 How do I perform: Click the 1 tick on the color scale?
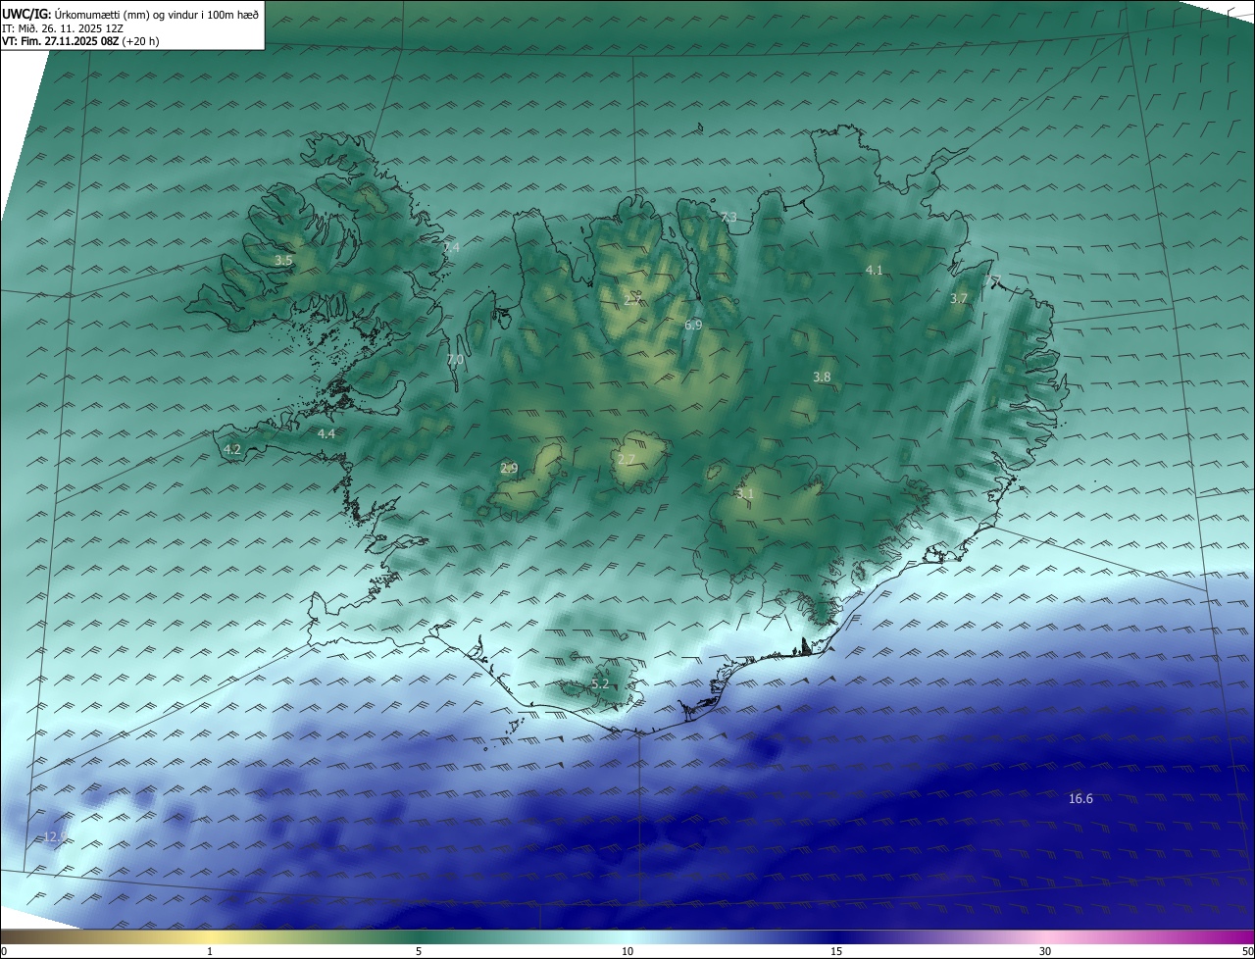click(x=211, y=951)
